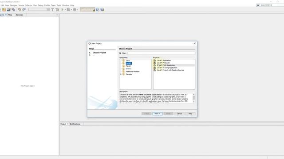Switch to the Services tab
This screenshot has width=284, height=159.
tap(20, 15)
